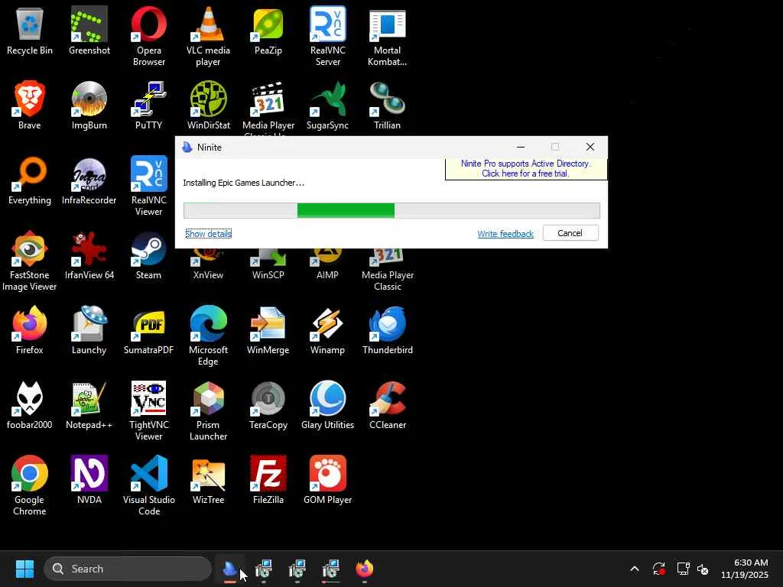783x587 pixels.
Task: Select the XnView desktop icon
Action: (208, 264)
